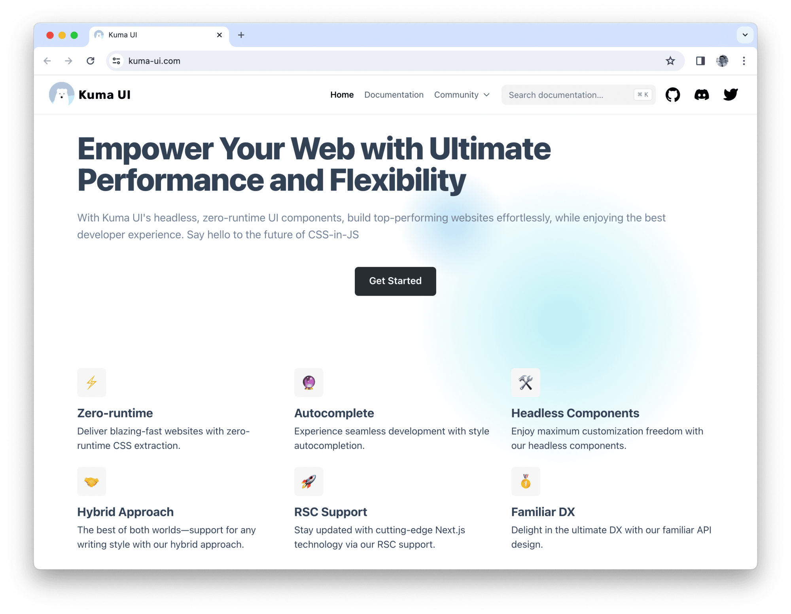Click the keyboard shortcut badge on search
The image size is (791, 614).
(642, 95)
